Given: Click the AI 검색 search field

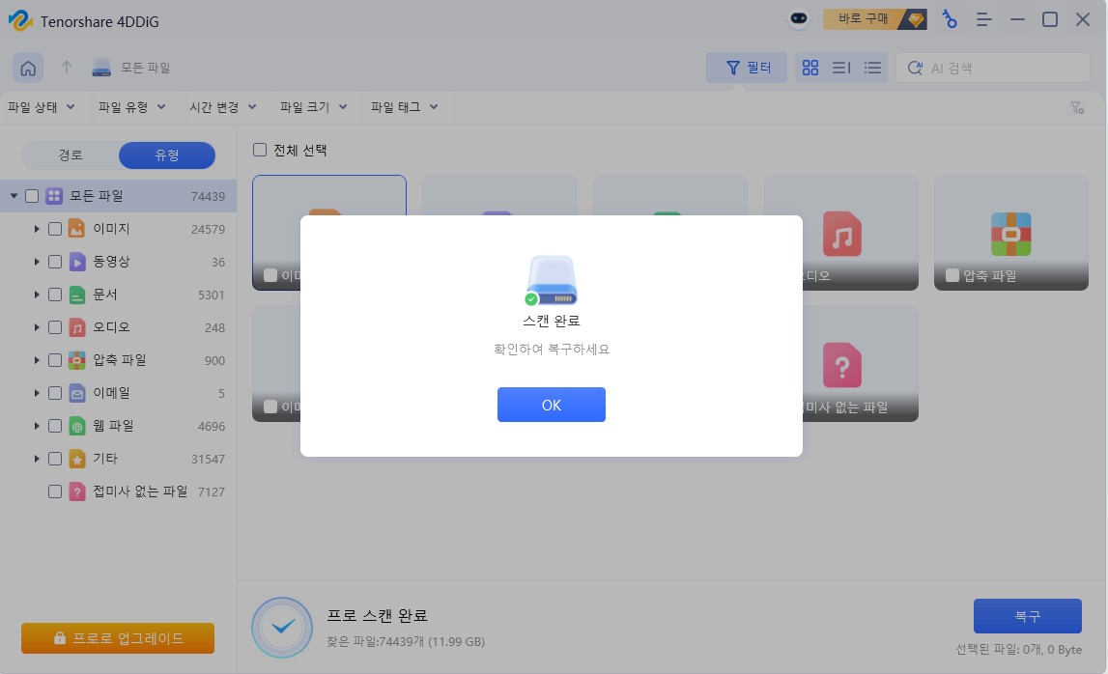Looking at the screenshot, I should (x=993, y=68).
